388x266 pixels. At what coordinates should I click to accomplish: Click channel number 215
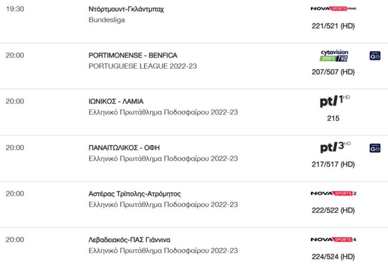(333, 118)
